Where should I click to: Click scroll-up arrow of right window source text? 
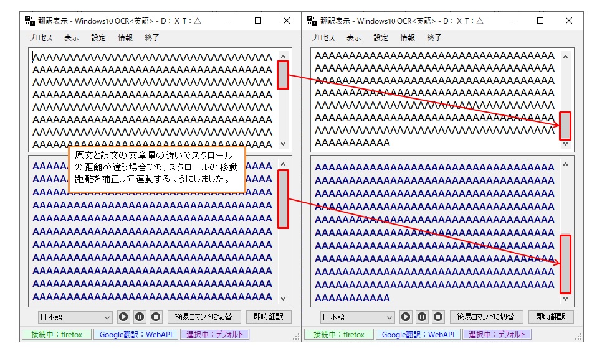point(565,57)
